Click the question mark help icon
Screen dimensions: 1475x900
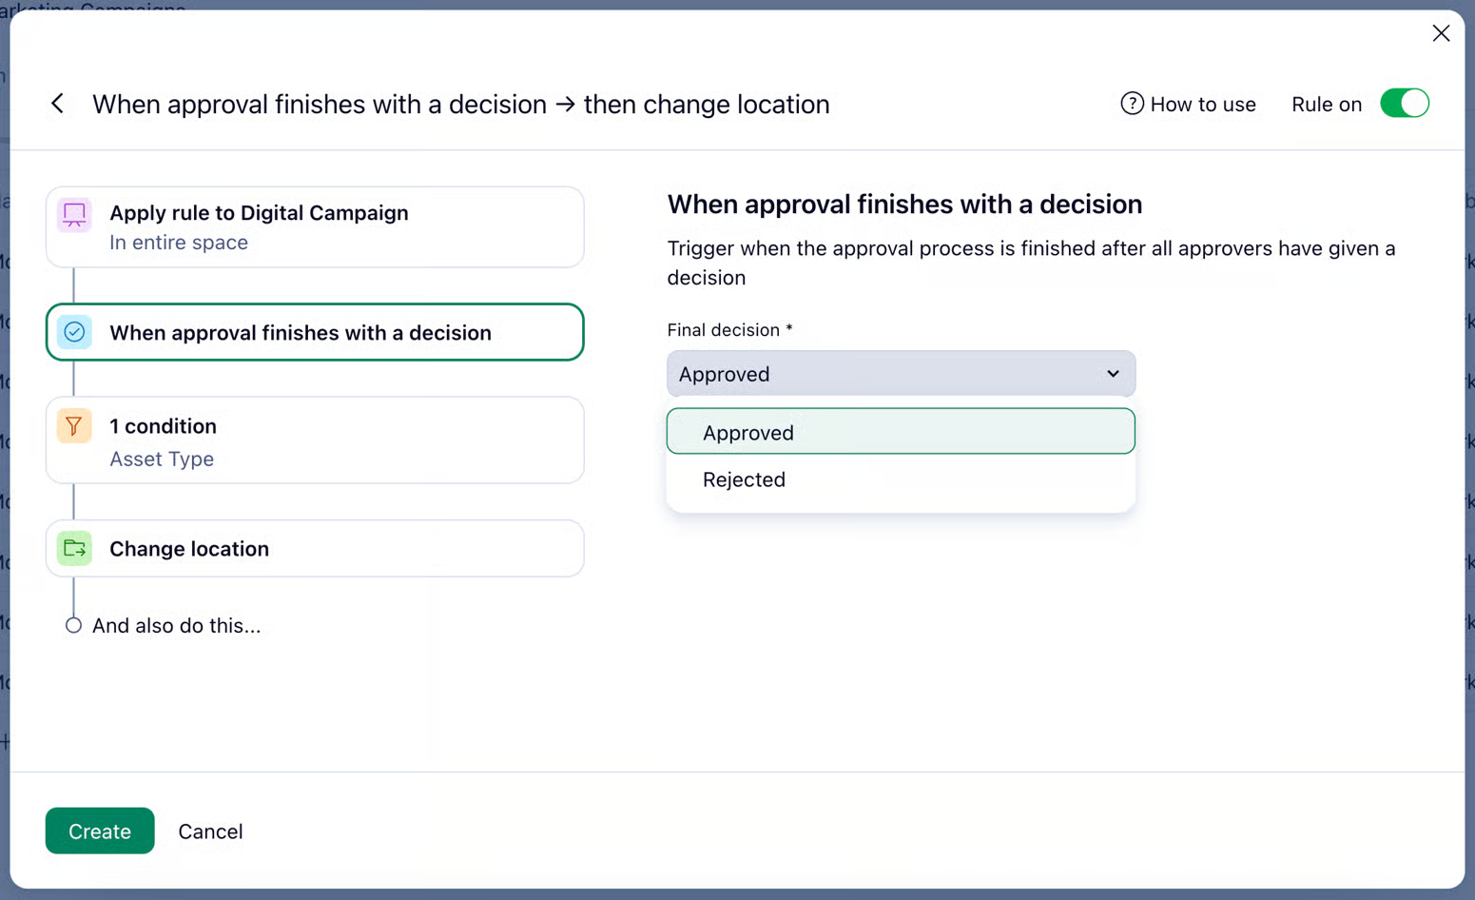pos(1132,104)
